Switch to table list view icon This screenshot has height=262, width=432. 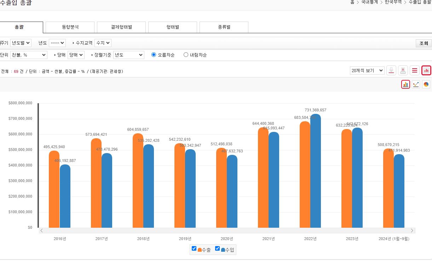click(415, 70)
